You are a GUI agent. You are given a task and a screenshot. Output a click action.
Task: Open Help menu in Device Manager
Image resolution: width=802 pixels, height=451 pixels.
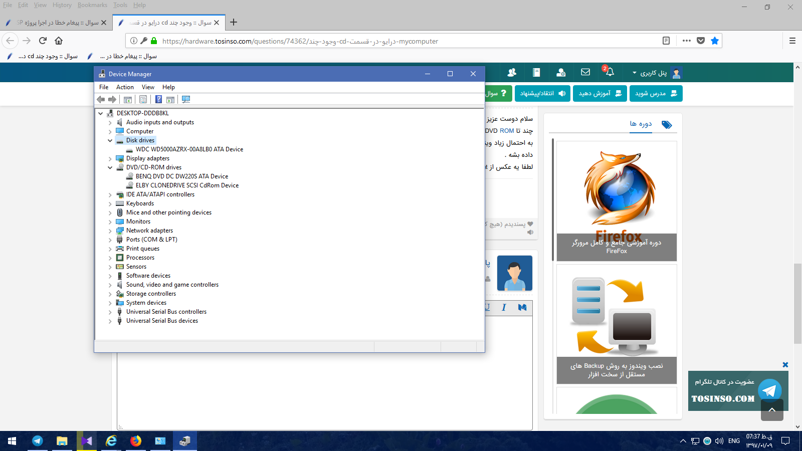tap(168, 87)
